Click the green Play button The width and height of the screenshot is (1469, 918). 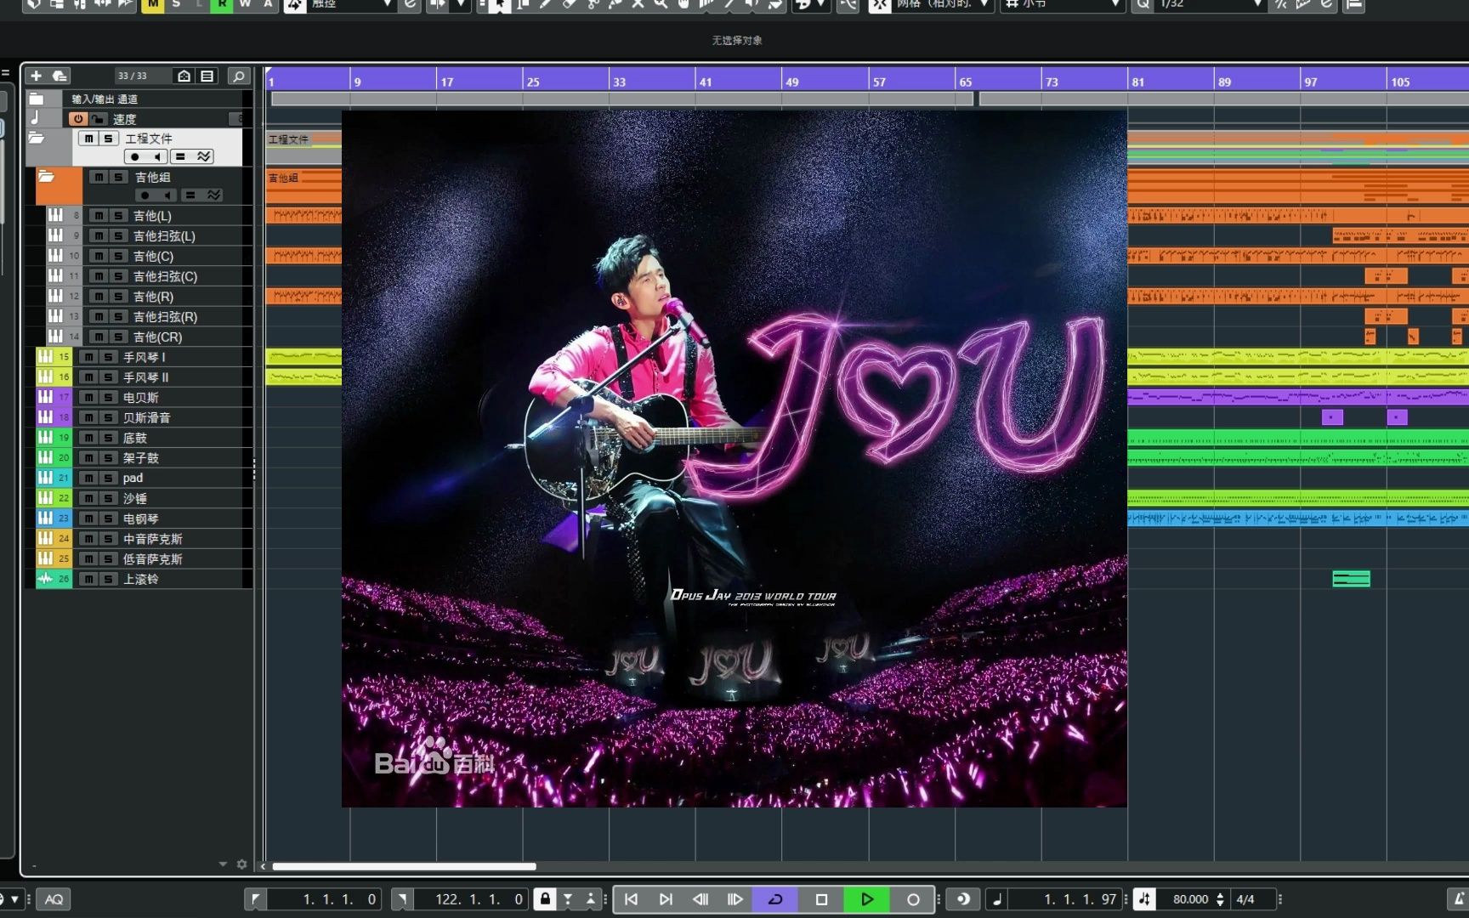coord(867,899)
